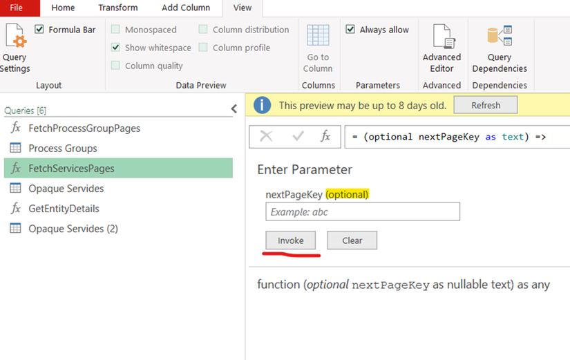Click the nextPageKey text input field

(363, 212)
